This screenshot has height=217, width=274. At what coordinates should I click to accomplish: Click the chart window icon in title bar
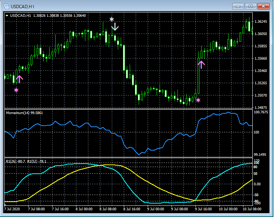pos(6,6)
